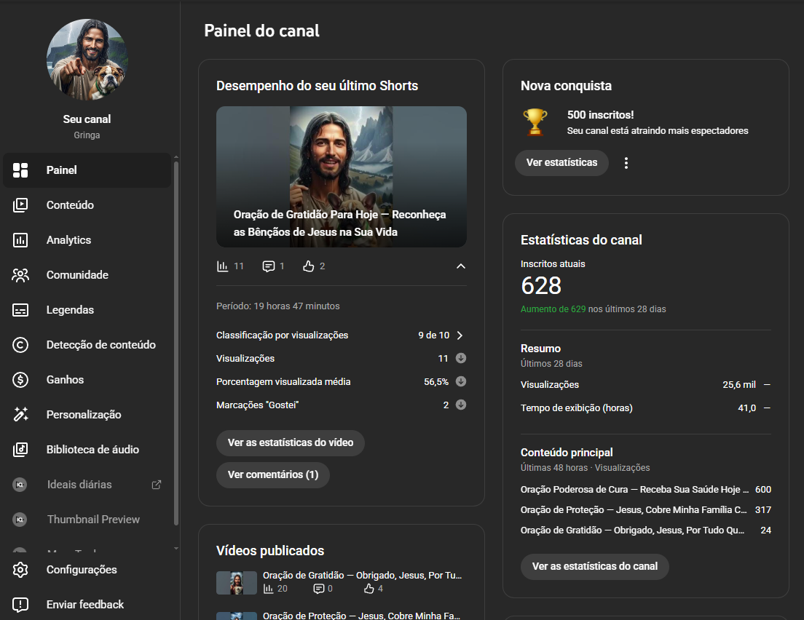Click the Oração de Gratidão published video title
The height and width of the screenshot is (620, 804).
tap(363, 576)
